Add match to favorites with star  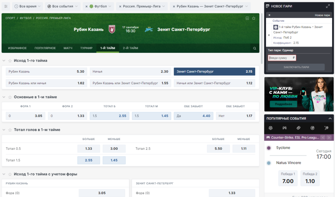pos(254,18)
